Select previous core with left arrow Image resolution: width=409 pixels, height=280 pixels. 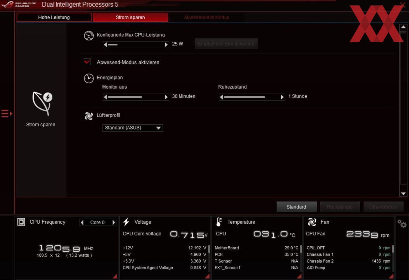82,222
